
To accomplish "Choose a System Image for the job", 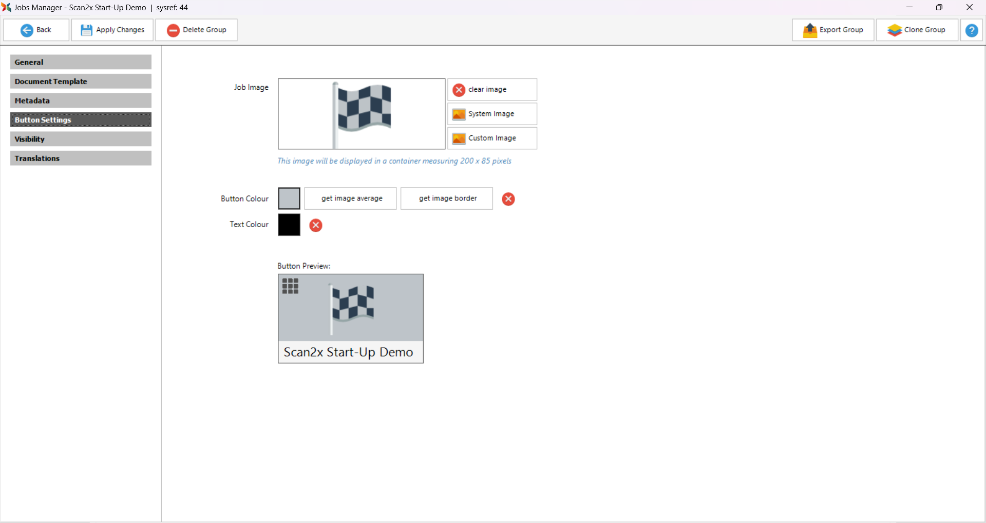I will pos(492,114).
